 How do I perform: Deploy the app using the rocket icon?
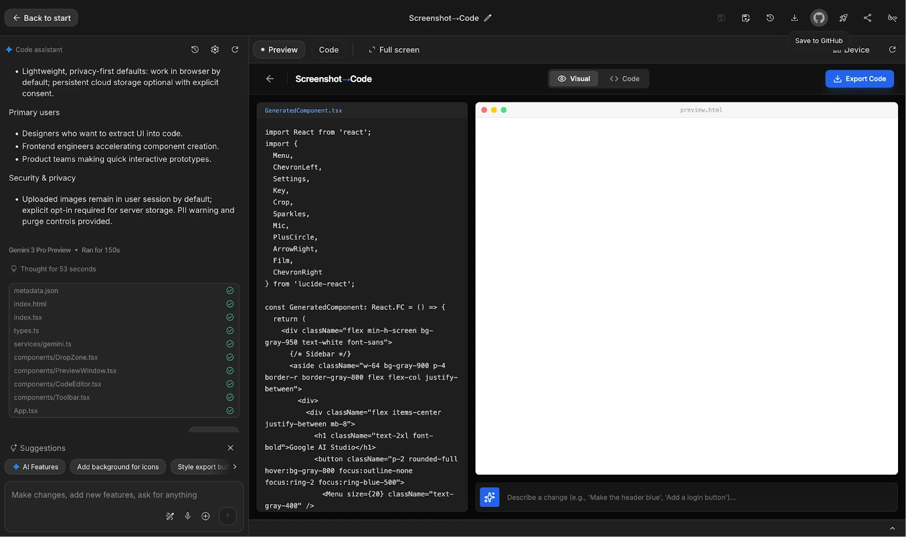[x=843, y=18]
